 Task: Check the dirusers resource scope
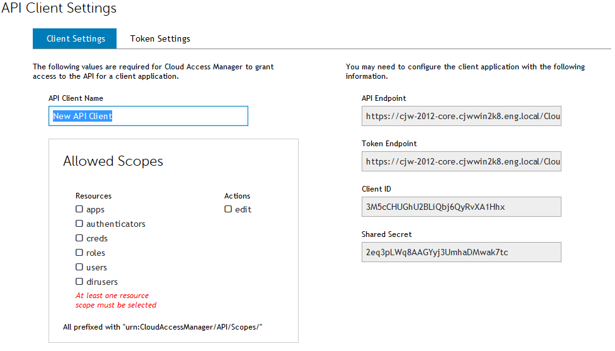[79, 282]
